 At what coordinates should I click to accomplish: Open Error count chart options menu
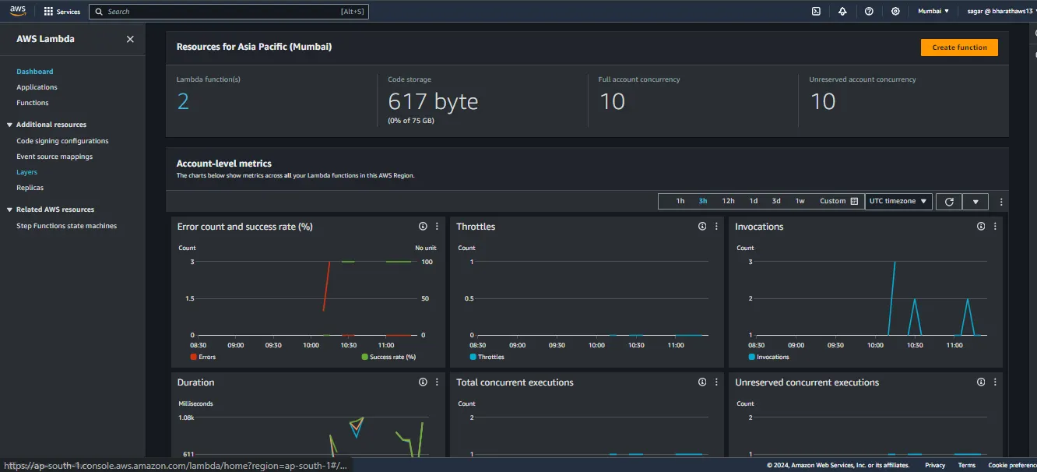tap(437, 227)
